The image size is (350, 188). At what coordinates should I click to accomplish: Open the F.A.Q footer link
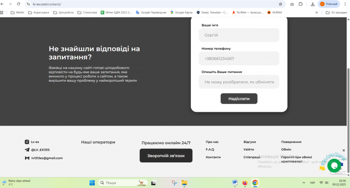pyautogui.click(x=210, y=149)
